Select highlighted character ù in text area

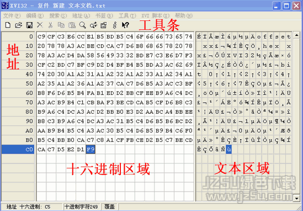pyautogui.click(x=228, y=149)
